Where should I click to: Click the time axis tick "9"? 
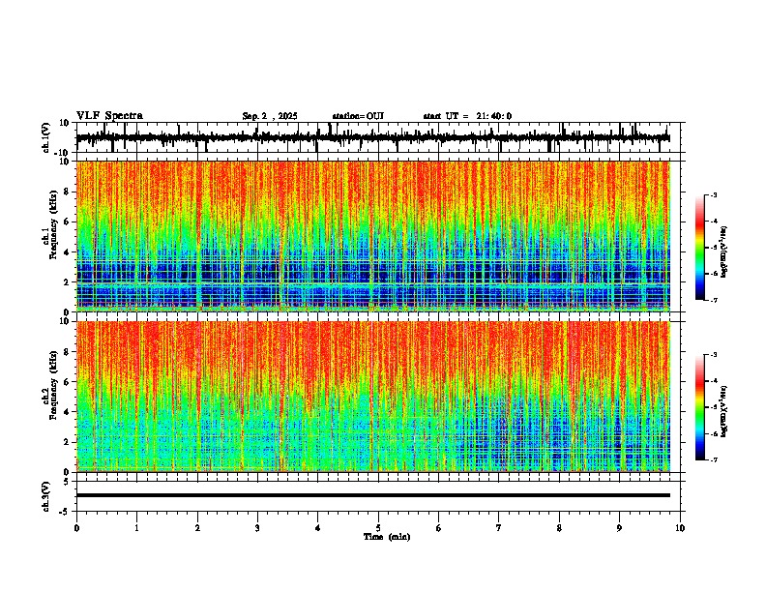619,528
